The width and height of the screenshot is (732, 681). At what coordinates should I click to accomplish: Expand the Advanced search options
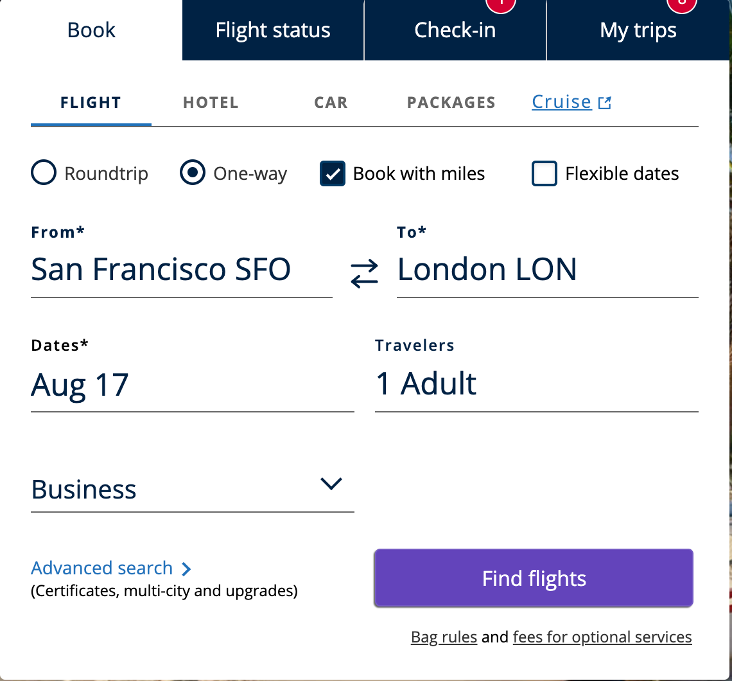(x=101, y=568)
